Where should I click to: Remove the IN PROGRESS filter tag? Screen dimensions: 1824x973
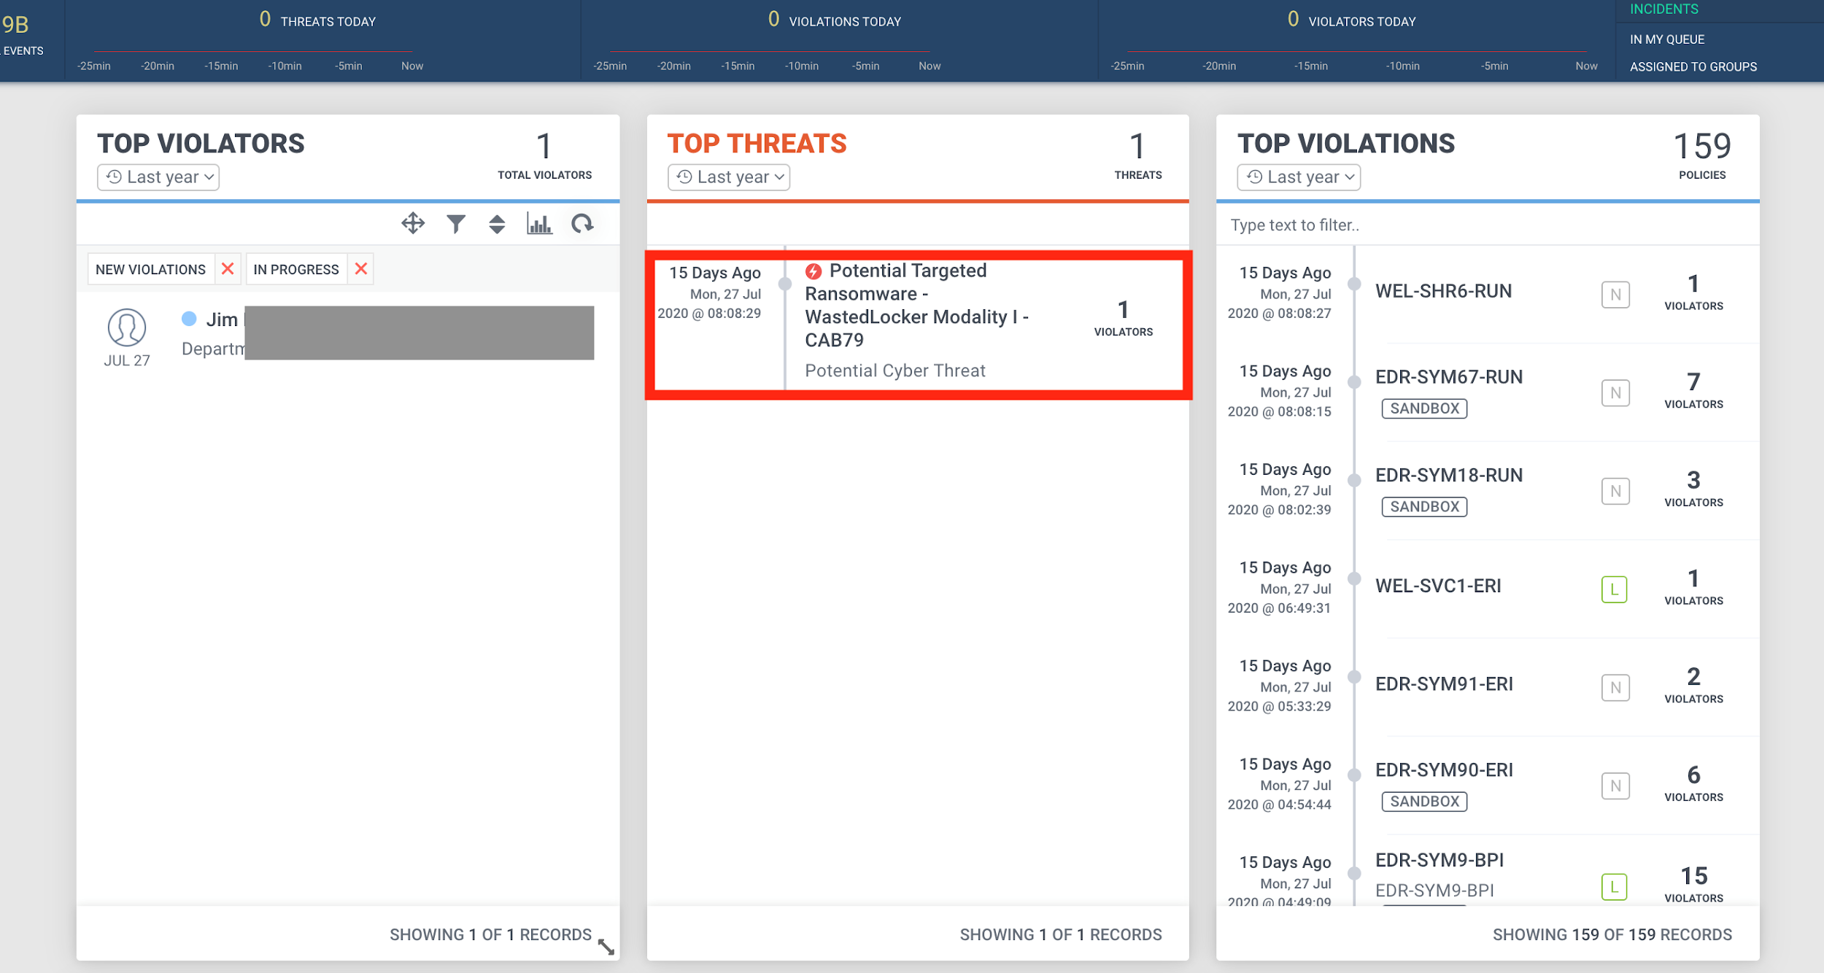pos(361,269)
